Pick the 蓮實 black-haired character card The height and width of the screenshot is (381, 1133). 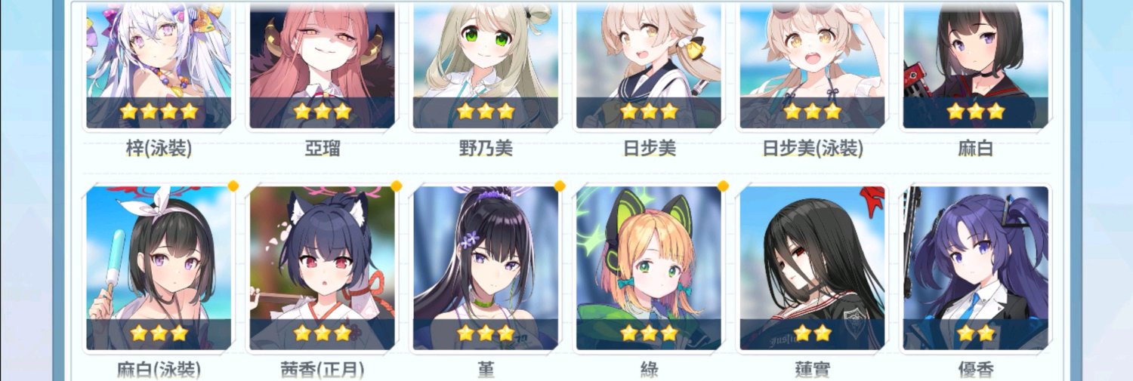tap(812, 268)
